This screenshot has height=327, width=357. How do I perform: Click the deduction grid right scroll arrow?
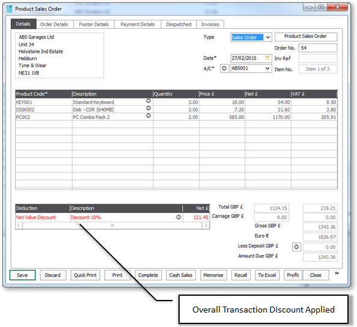[x=206, y=225]
